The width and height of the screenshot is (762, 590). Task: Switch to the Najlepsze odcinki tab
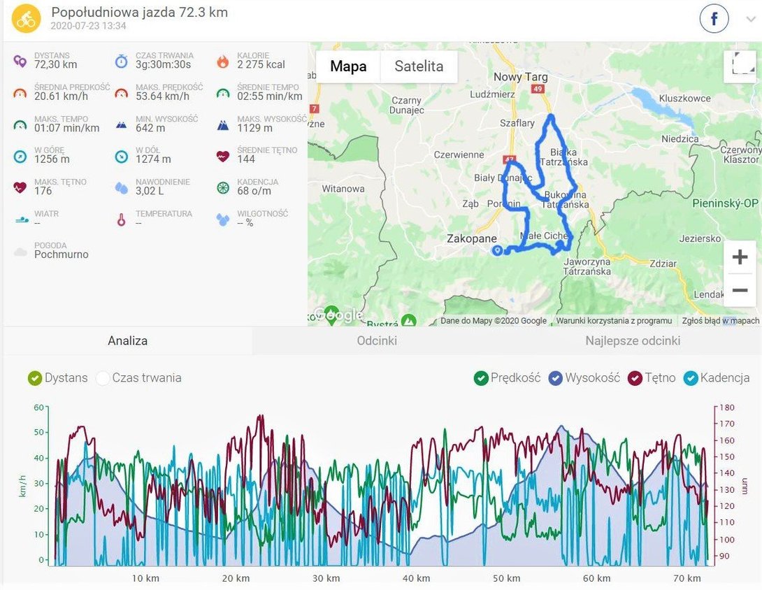(632, 340)
